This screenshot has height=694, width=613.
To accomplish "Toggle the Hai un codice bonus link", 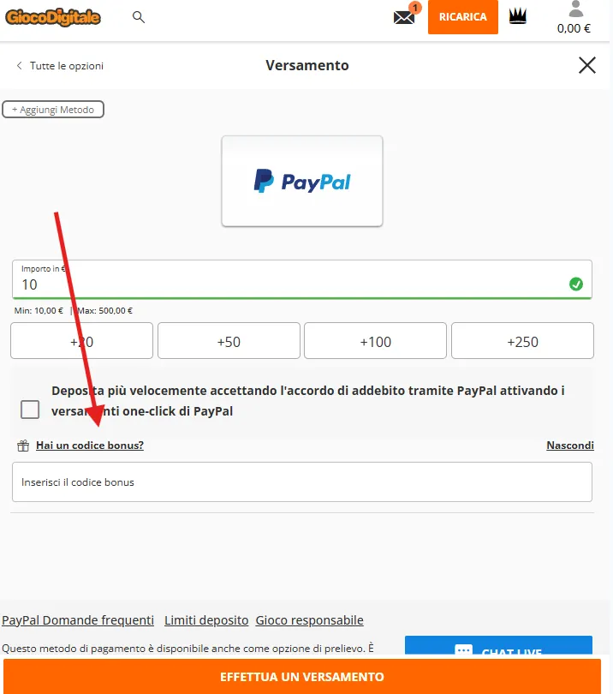I will click(90, 446).
